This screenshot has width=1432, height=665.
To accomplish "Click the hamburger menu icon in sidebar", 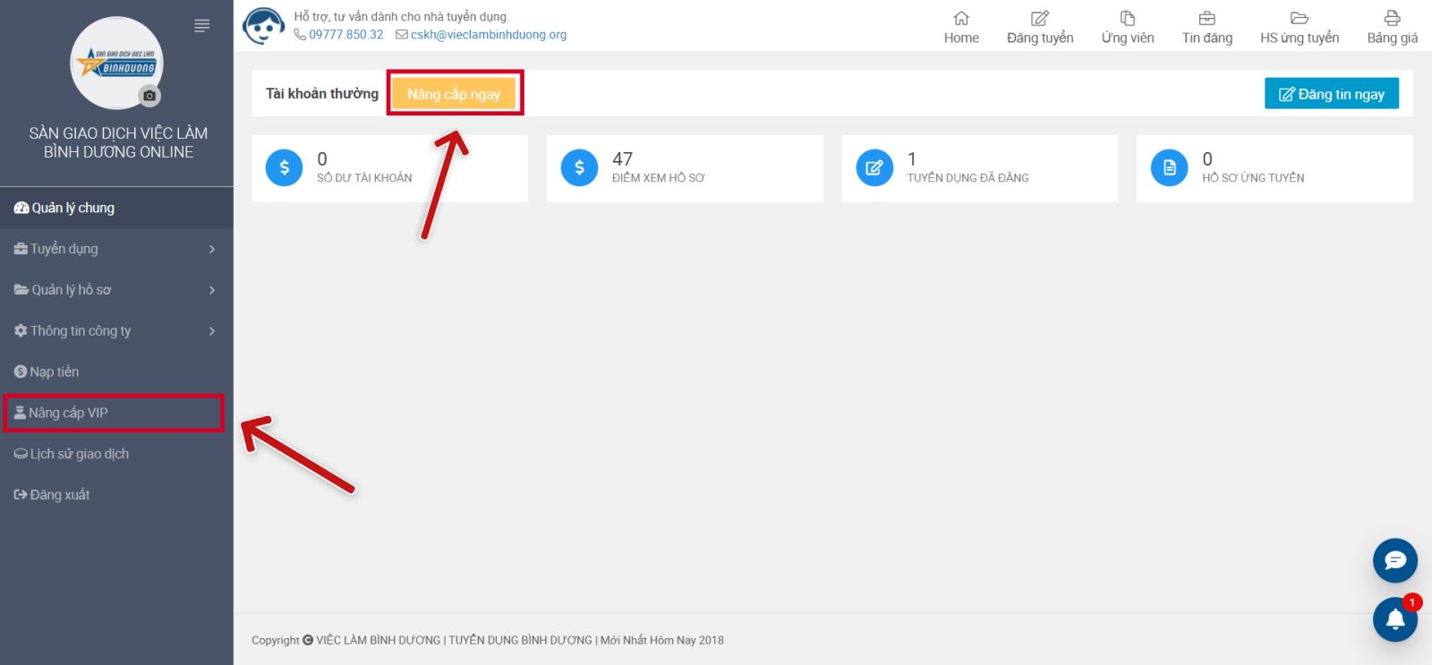I will (202, 26).
